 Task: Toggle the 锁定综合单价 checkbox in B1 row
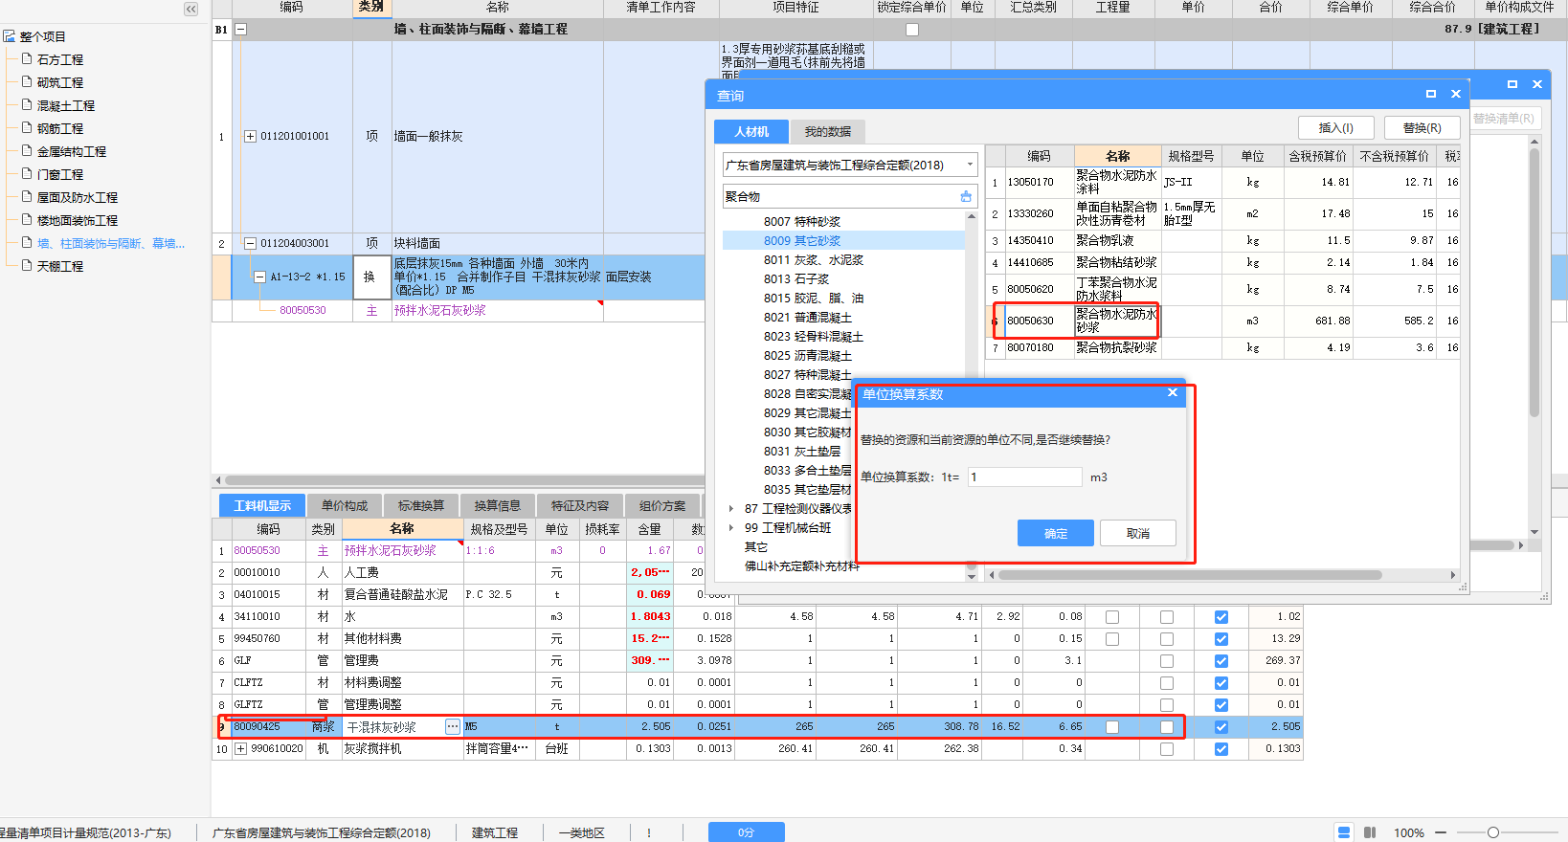(x=912, y=30)
